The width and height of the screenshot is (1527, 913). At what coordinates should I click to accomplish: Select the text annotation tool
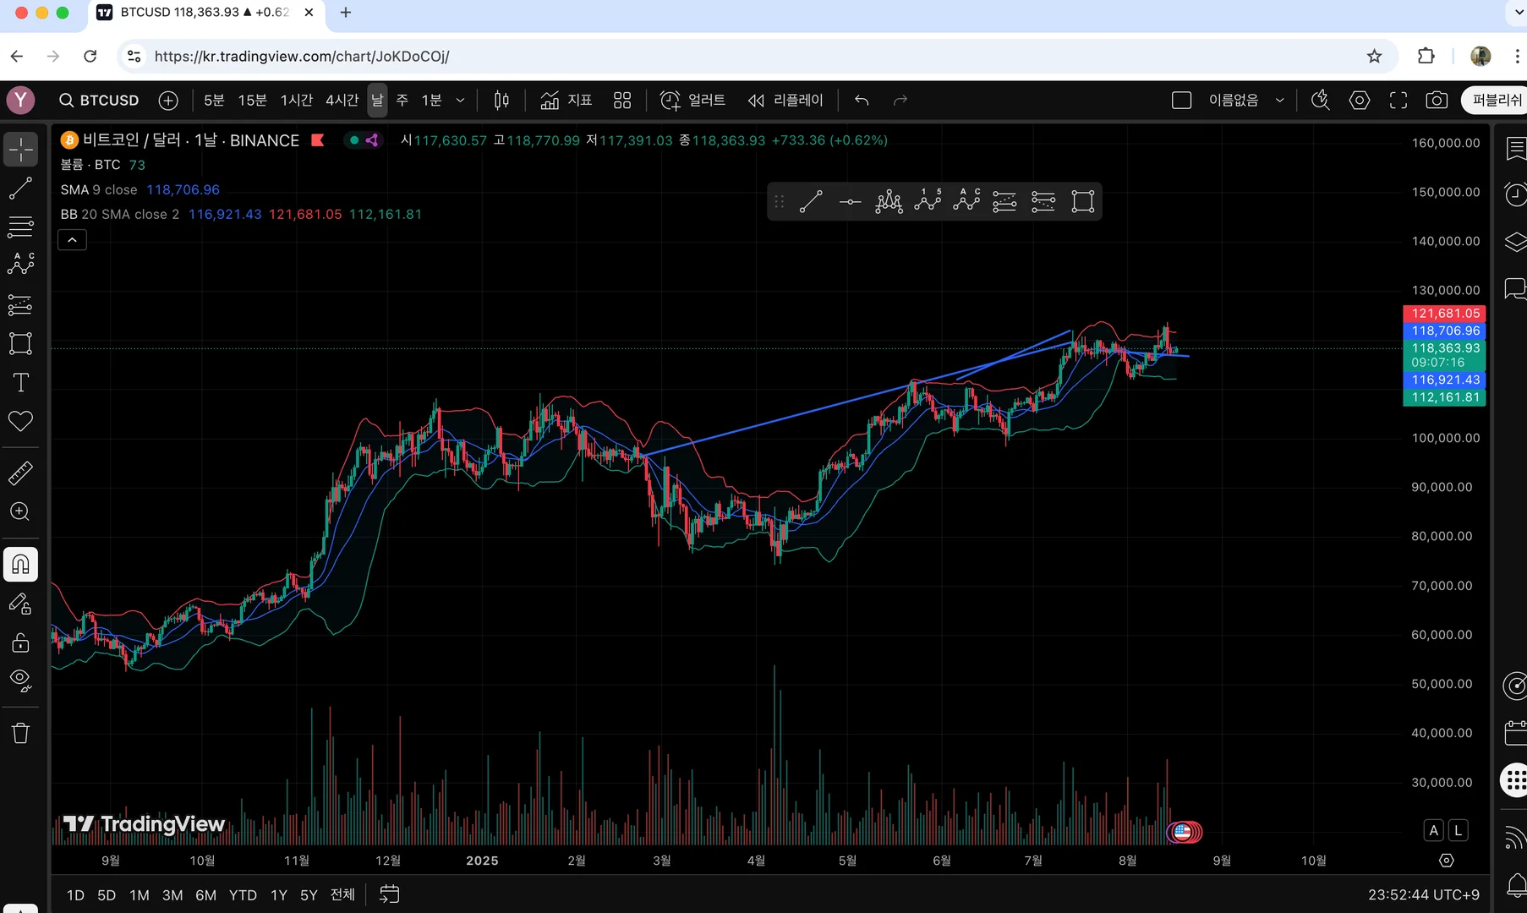20,383
